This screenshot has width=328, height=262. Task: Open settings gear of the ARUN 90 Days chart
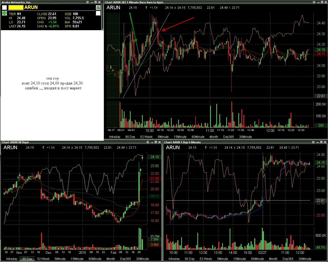click(x=148, y=142)
